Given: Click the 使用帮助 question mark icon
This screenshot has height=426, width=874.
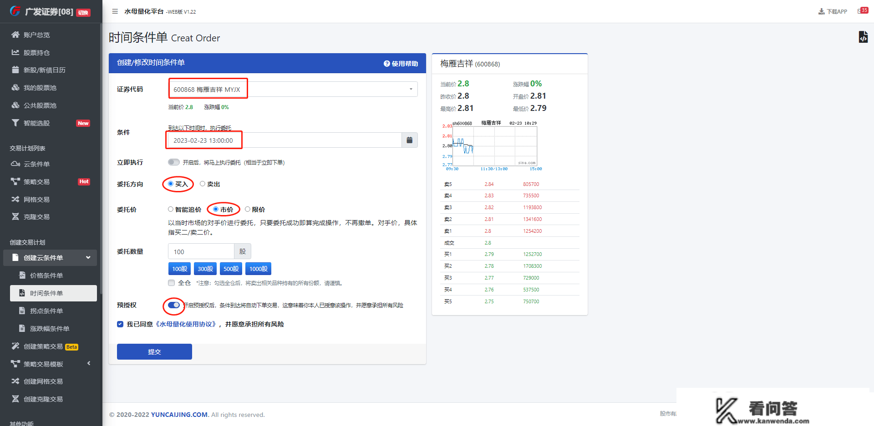Looking at the screenshot, I should tap(387, 64).
